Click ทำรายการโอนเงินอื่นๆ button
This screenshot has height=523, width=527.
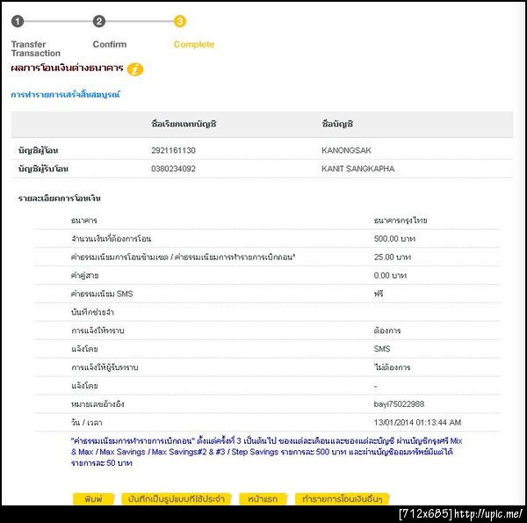342,498
